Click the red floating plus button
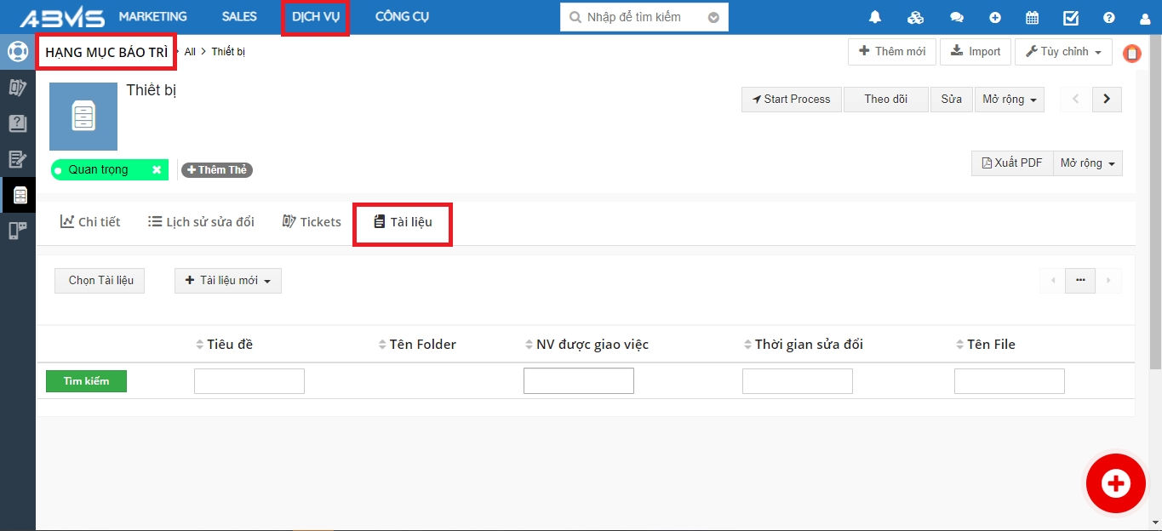The height and width of the screenshot is (531, 1162). (1115, 483)
